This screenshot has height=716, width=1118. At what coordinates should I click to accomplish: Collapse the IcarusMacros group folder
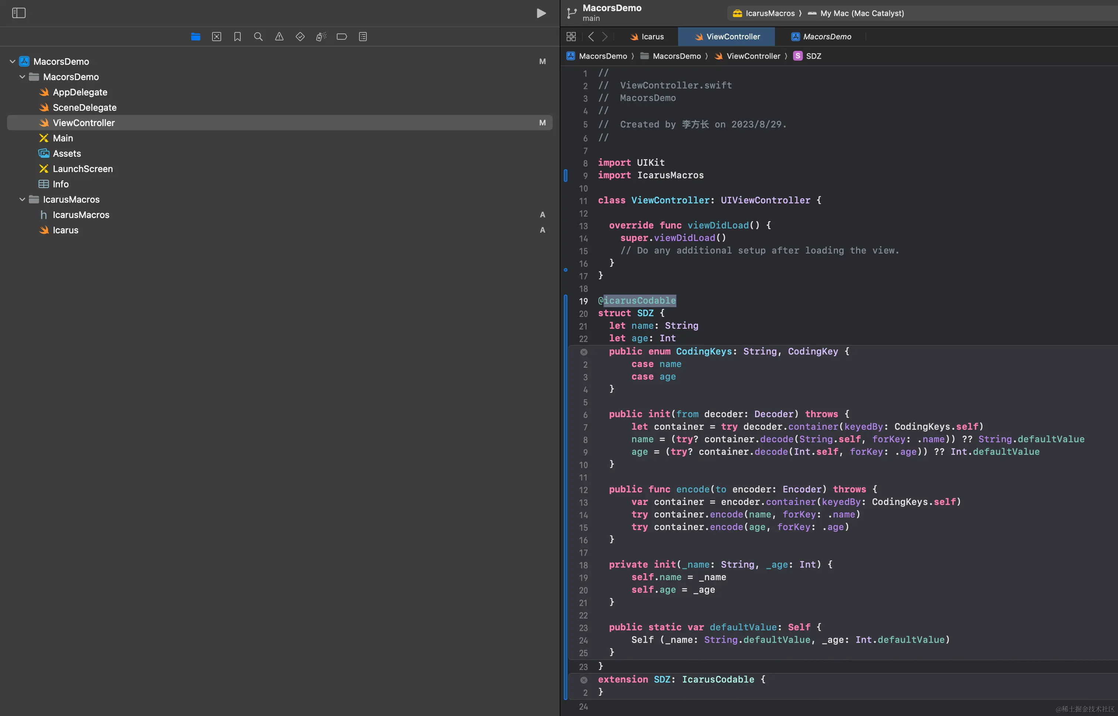22,200
